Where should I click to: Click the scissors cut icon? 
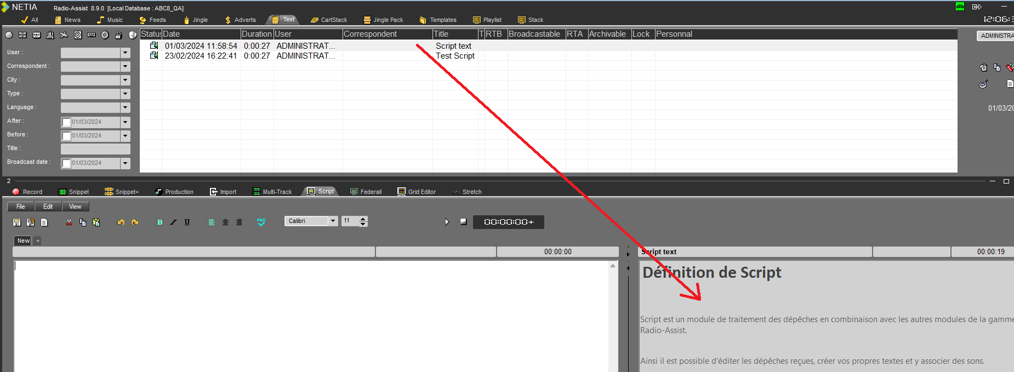point(69,222)
